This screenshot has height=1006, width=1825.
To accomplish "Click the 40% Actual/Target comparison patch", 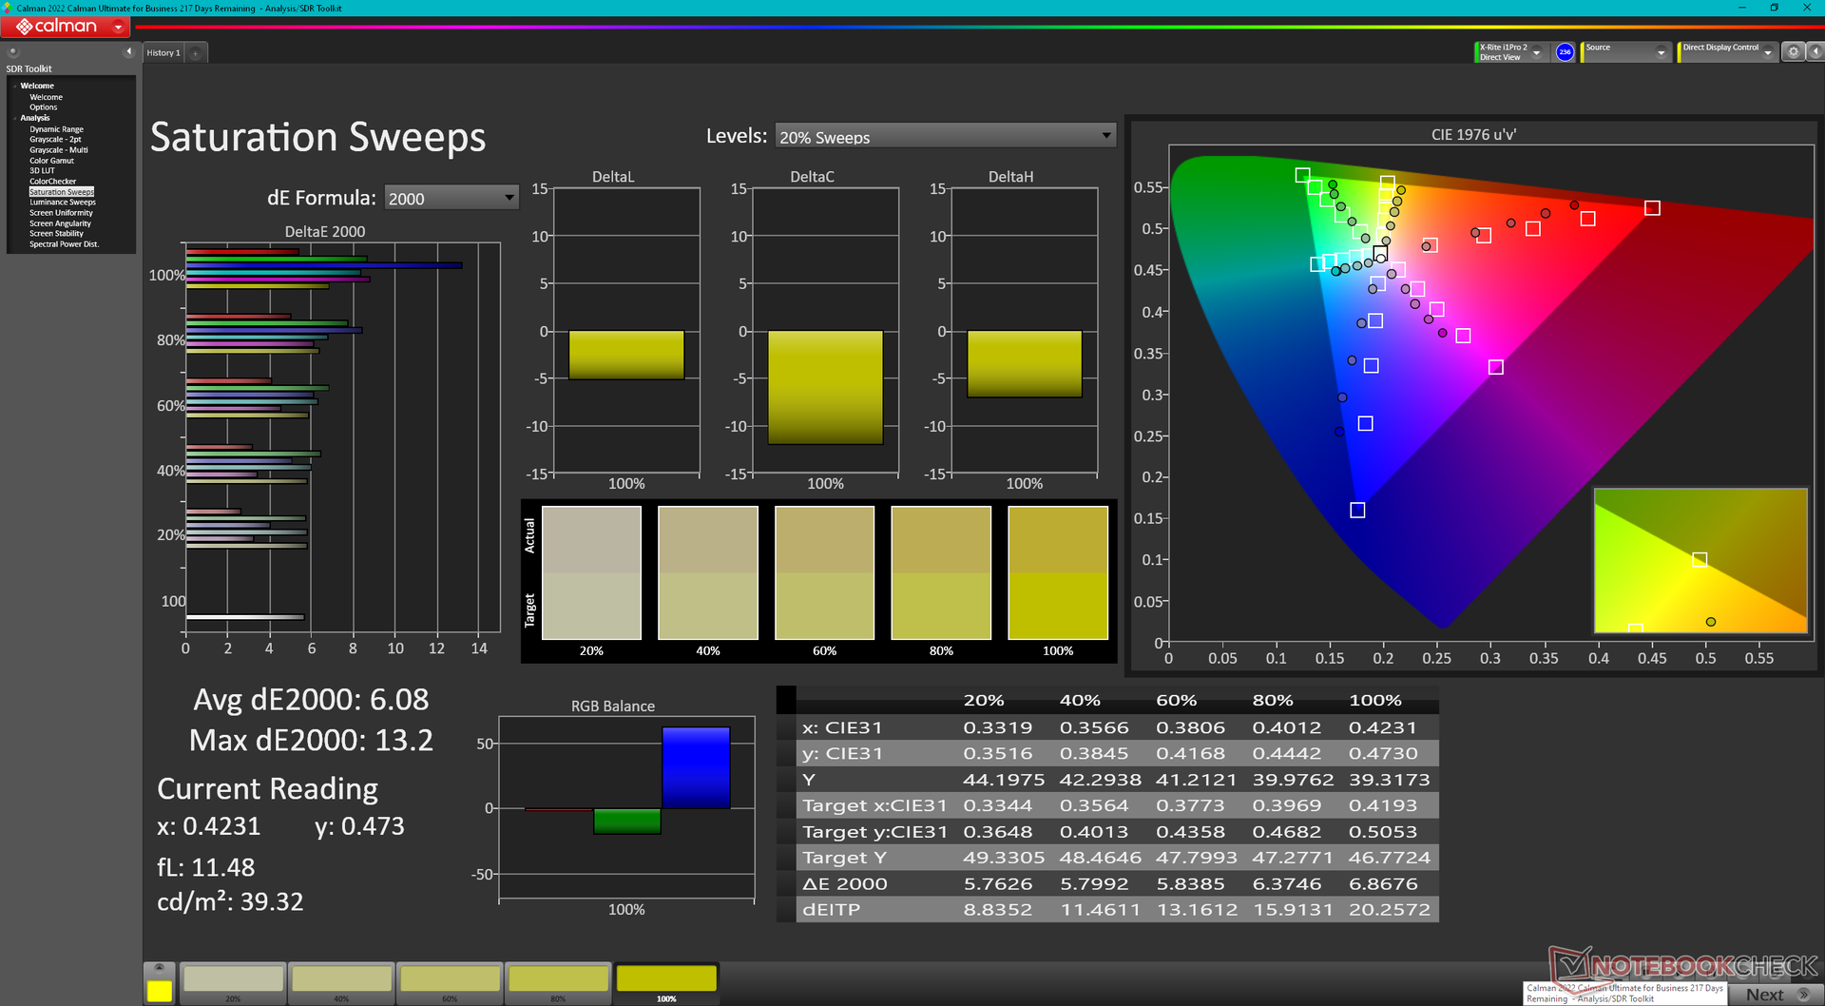I will tap(708, 572).
